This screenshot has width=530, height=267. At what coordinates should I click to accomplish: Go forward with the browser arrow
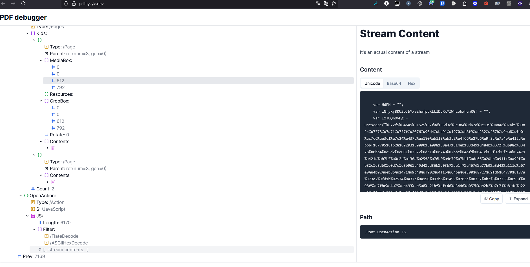[13, 3]
